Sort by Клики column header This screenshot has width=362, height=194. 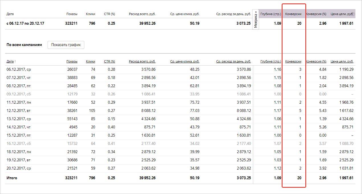click(x=91, y=61)
